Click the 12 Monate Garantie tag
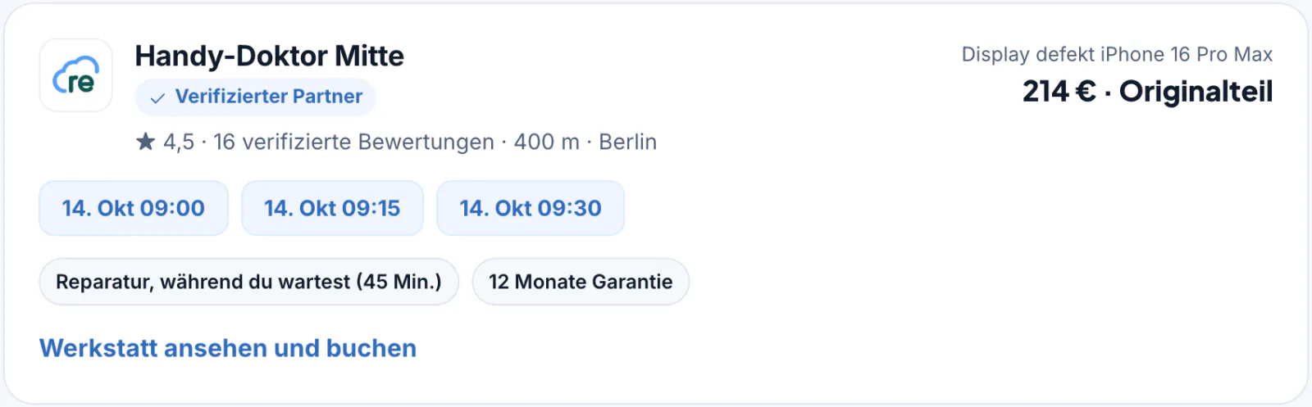Screen dimensions: 1312x407 click(581, 282)
